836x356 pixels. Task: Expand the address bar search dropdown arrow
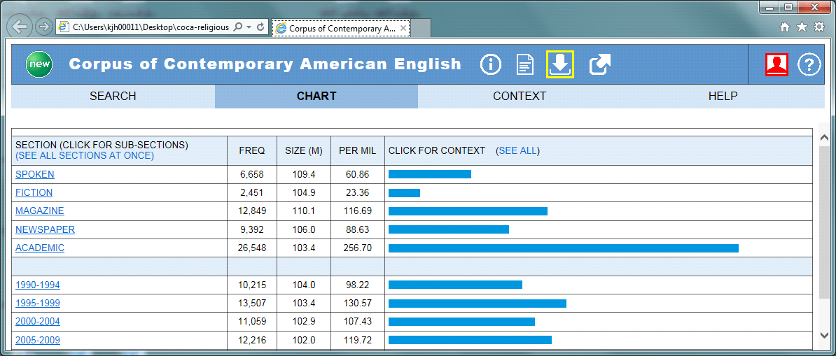(x=249, y=27)
